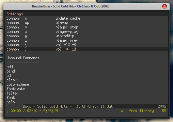The height and width of the screenshot is (122, 173).
Task: Click the window title bar text
Action: pyautogui.click(x=70, y=6)
